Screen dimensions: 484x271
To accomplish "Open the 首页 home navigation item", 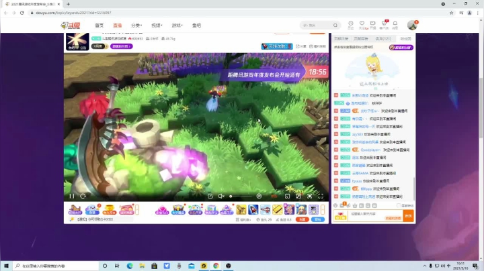I will [x=99, y=25].
